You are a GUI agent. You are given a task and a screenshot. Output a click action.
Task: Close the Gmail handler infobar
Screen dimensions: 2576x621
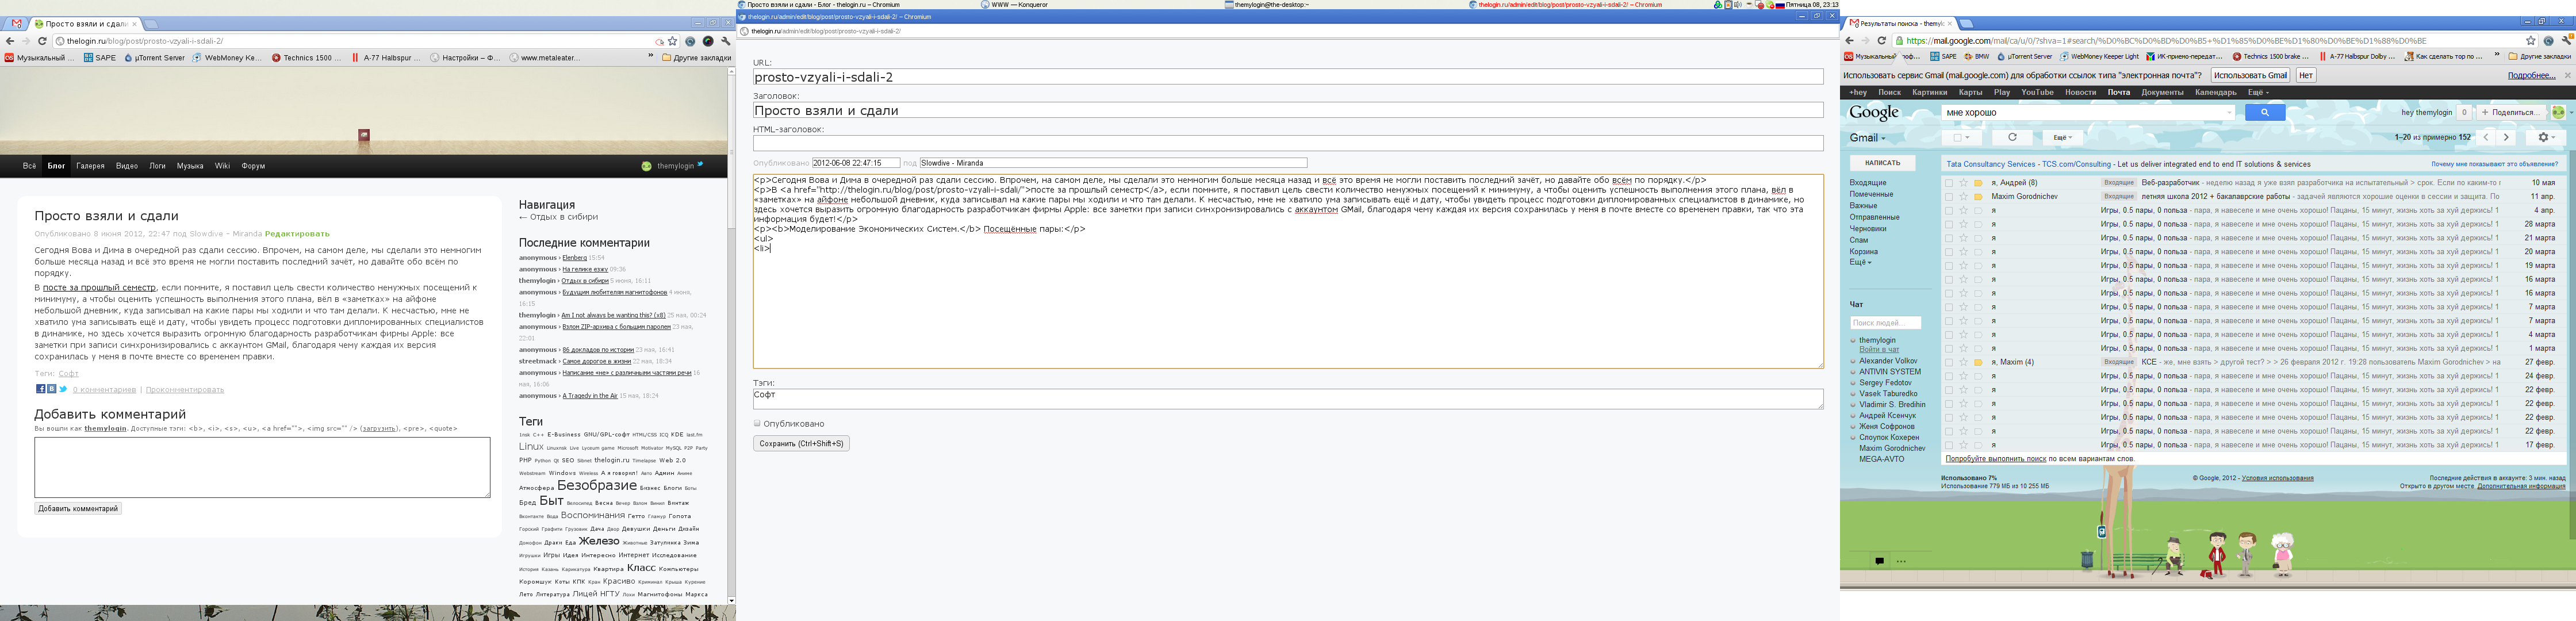[x=2567, y=75]
